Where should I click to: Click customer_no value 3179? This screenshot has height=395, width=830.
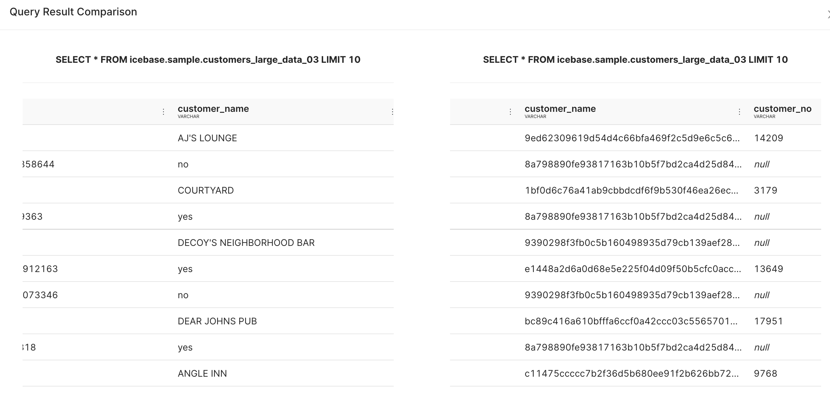766,190
